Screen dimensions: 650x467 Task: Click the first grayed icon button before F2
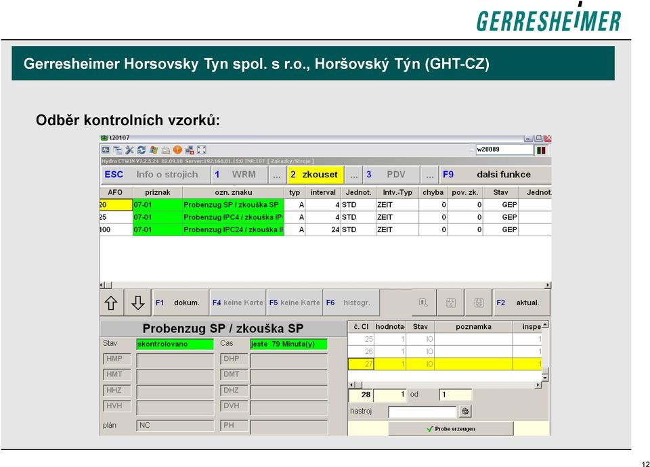[422, 303]
